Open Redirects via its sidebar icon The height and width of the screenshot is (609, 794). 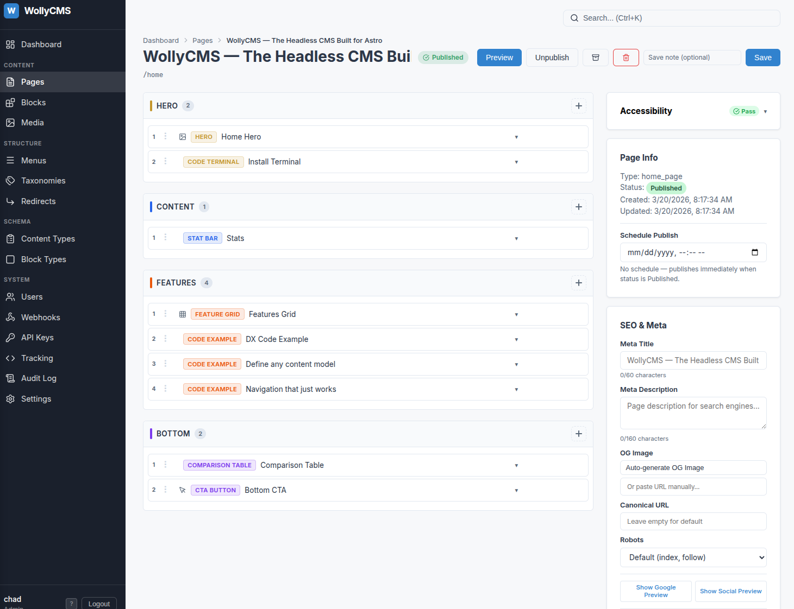[x=11, y=201]
